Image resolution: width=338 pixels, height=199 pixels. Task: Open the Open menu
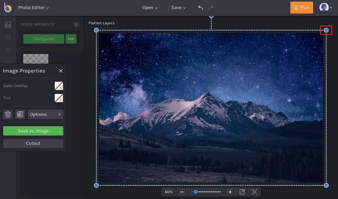pos(150,8)
